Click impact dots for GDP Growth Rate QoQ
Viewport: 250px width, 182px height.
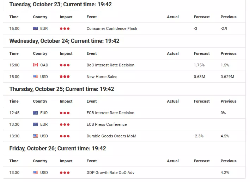[x=65, y=173]
